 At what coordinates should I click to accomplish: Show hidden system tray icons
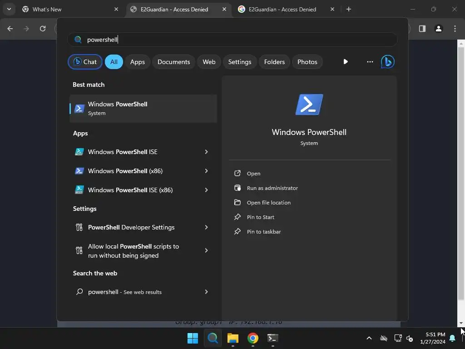369,338
